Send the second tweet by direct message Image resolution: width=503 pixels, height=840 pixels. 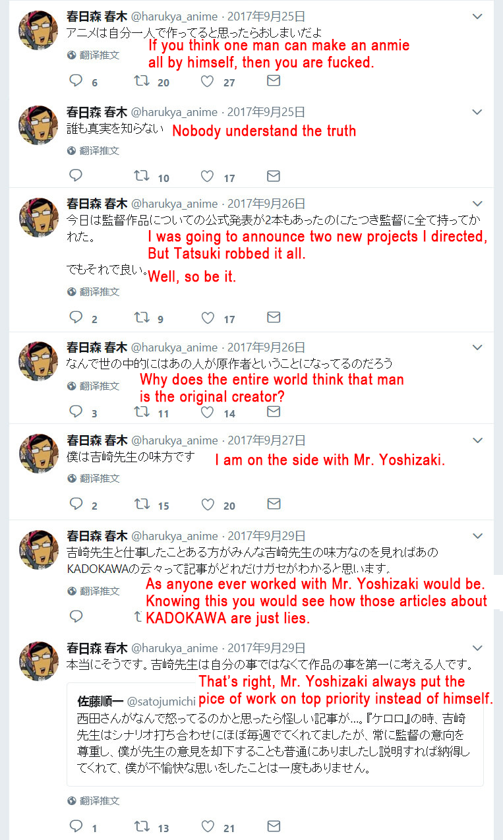273,176
